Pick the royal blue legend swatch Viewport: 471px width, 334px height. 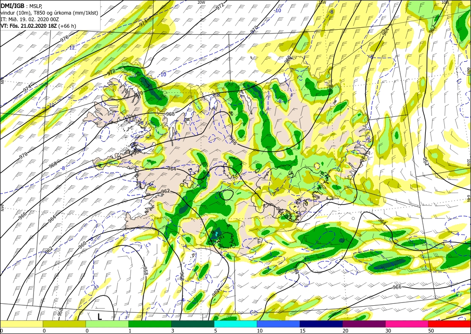click(x=278, y=324)
